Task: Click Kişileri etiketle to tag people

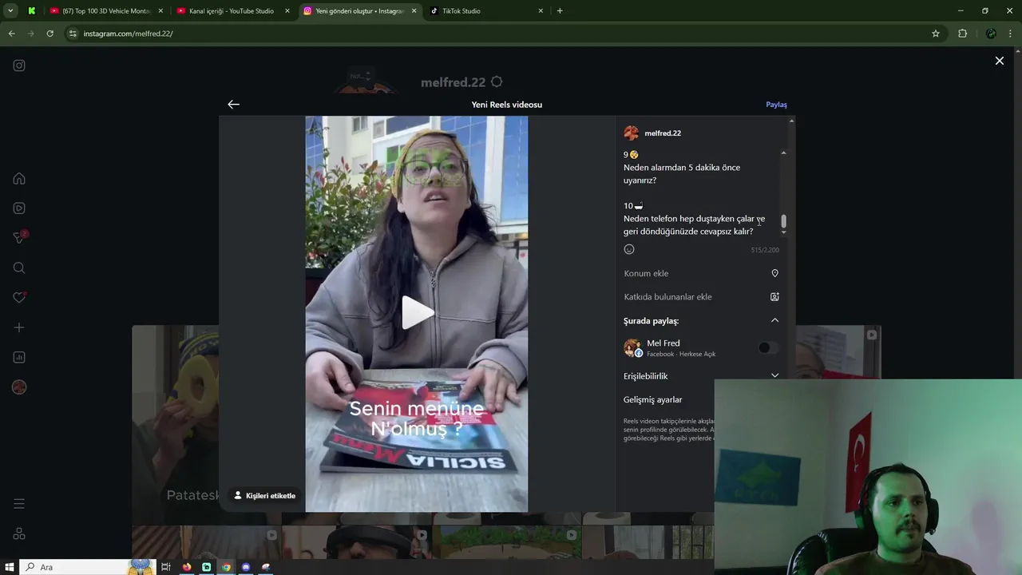Action: tap(264, 495)
